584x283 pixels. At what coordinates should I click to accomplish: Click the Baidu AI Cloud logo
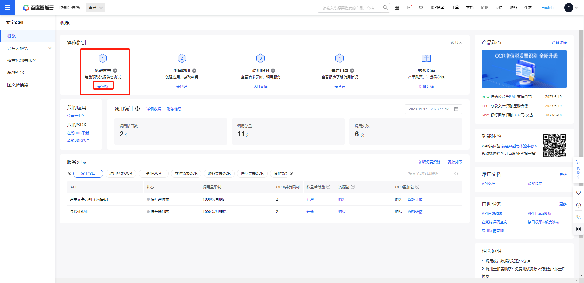(38, 8)
